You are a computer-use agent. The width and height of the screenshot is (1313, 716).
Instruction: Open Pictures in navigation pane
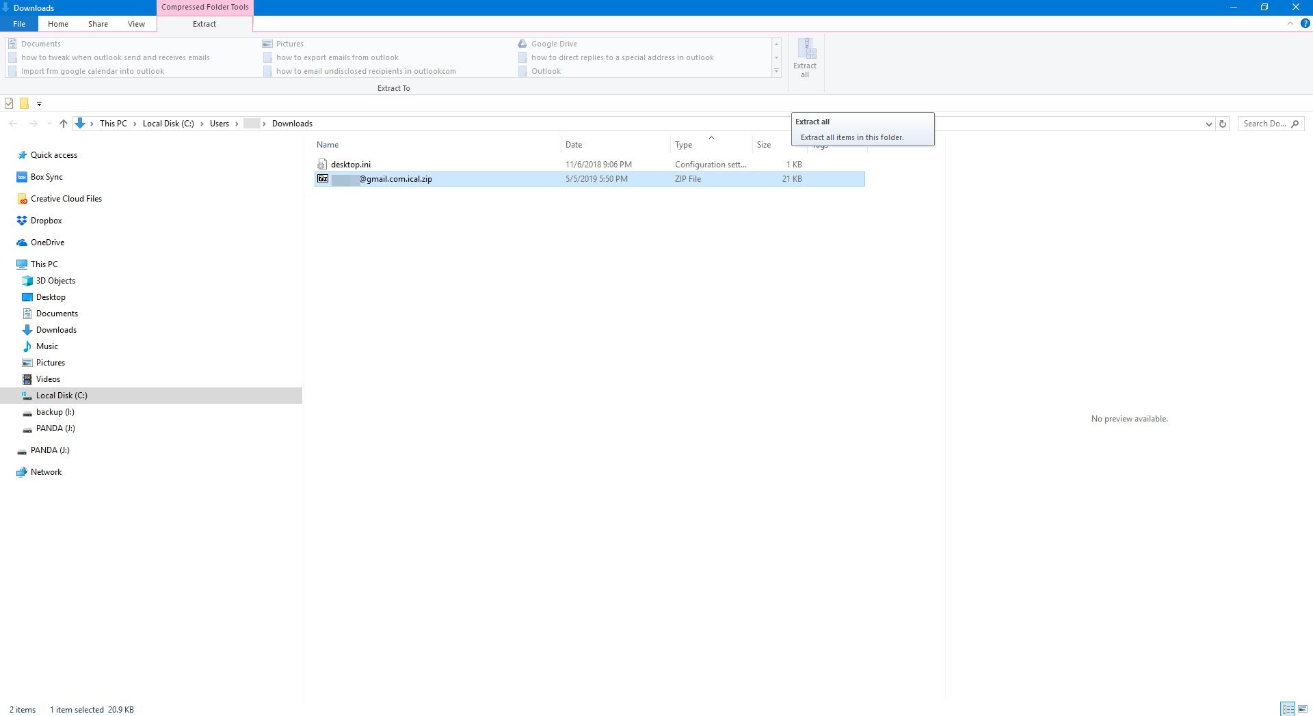click(51, 363)
